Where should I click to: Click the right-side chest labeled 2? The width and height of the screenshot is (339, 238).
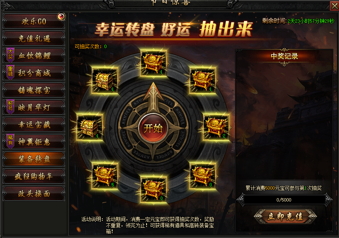tap(216, 127)
